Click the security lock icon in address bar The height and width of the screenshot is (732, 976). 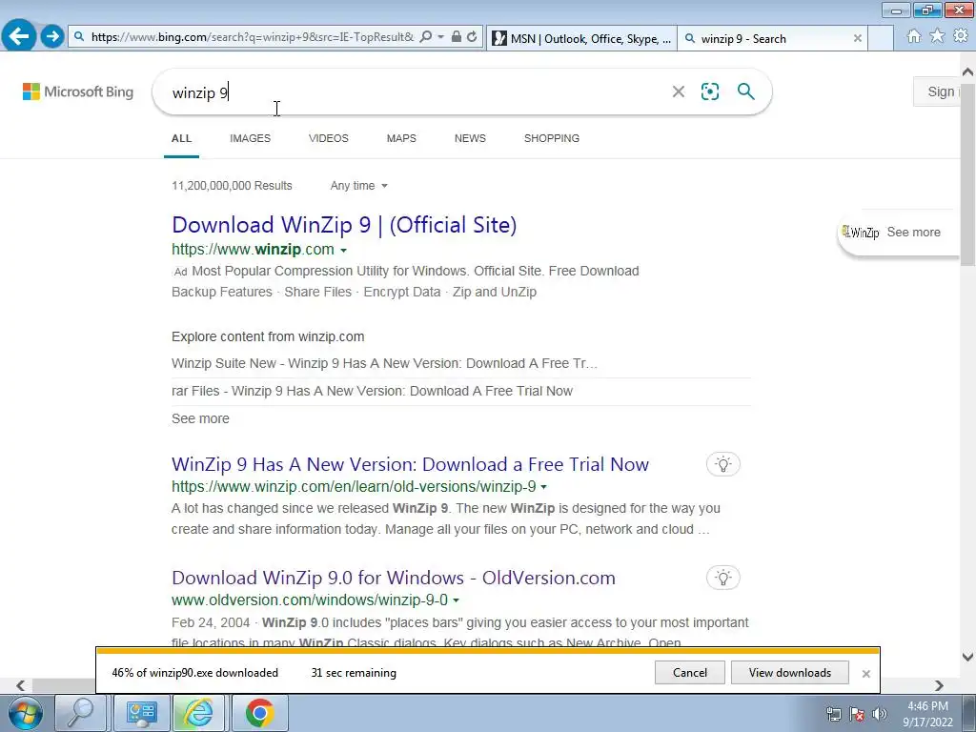(457, 37)
